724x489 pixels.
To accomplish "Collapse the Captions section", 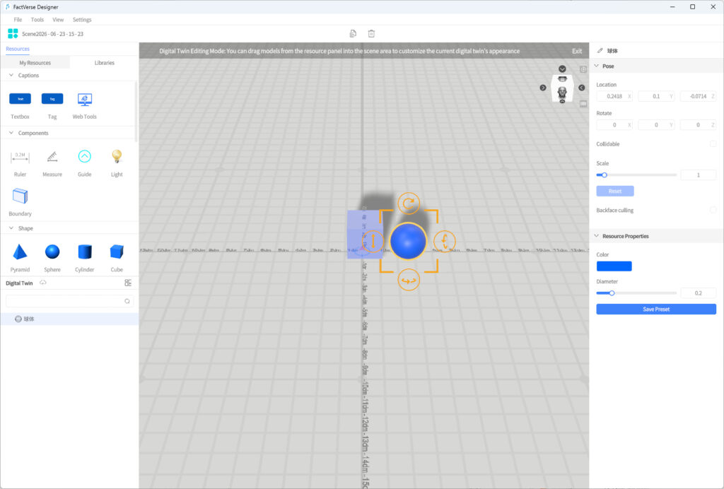I will [11, 75].
